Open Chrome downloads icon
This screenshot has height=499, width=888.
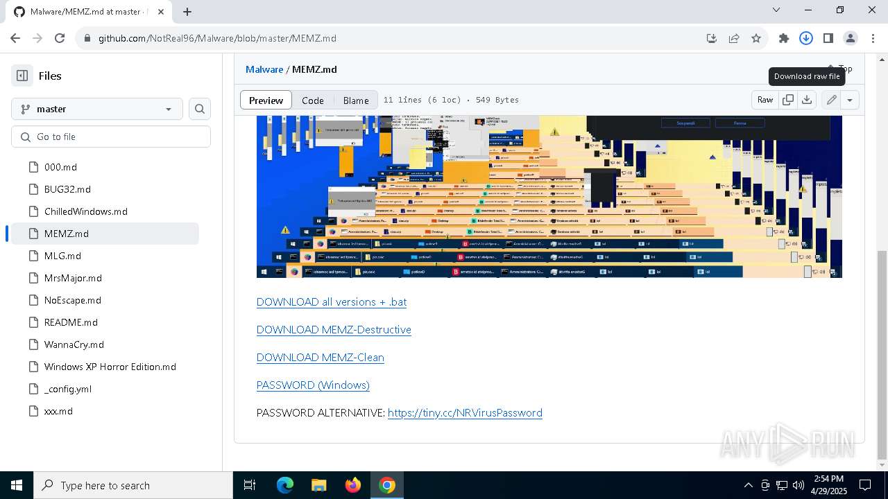coord(806,38)
